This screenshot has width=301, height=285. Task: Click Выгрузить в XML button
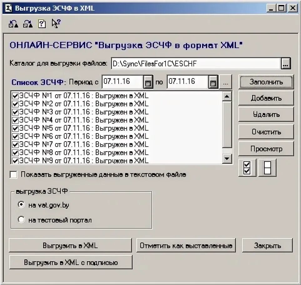coord(70,246)
